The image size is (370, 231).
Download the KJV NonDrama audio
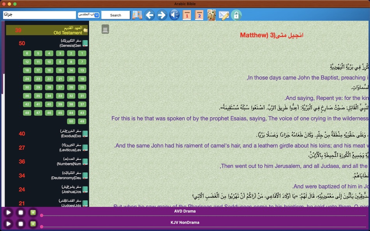tap(32, 223)
